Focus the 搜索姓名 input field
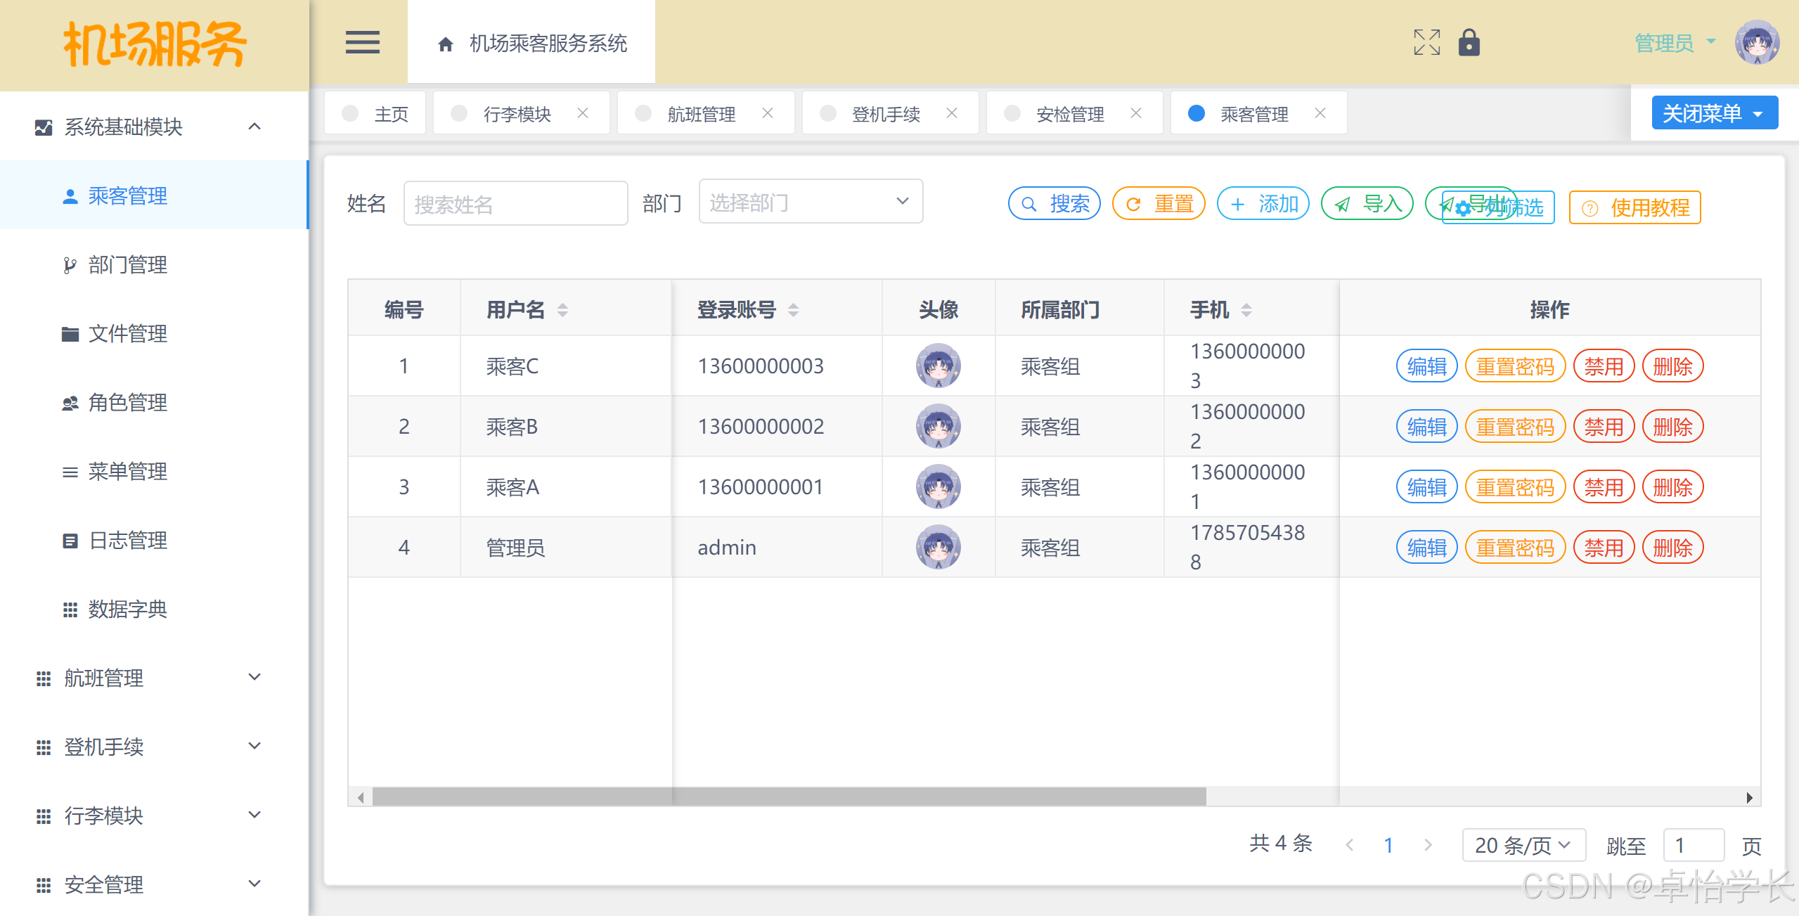This screenshot has width=1799, height=916. coord(515,204)
